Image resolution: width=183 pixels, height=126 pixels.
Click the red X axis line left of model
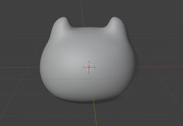pyautogui.click(x=19, y=67)
